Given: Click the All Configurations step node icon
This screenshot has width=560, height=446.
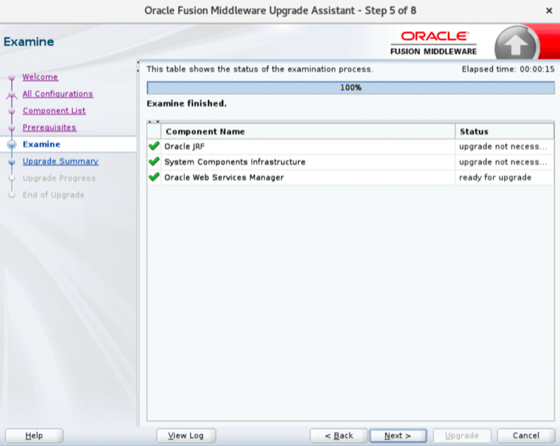Looking at the screenshot, I should point(12,95).
